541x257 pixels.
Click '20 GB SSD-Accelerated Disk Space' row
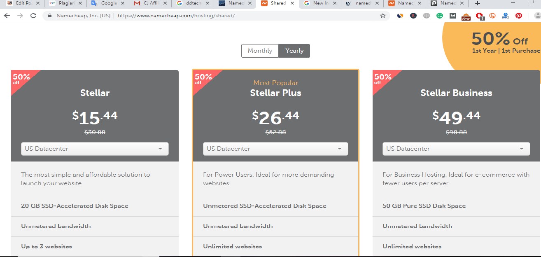pos(95,206)
